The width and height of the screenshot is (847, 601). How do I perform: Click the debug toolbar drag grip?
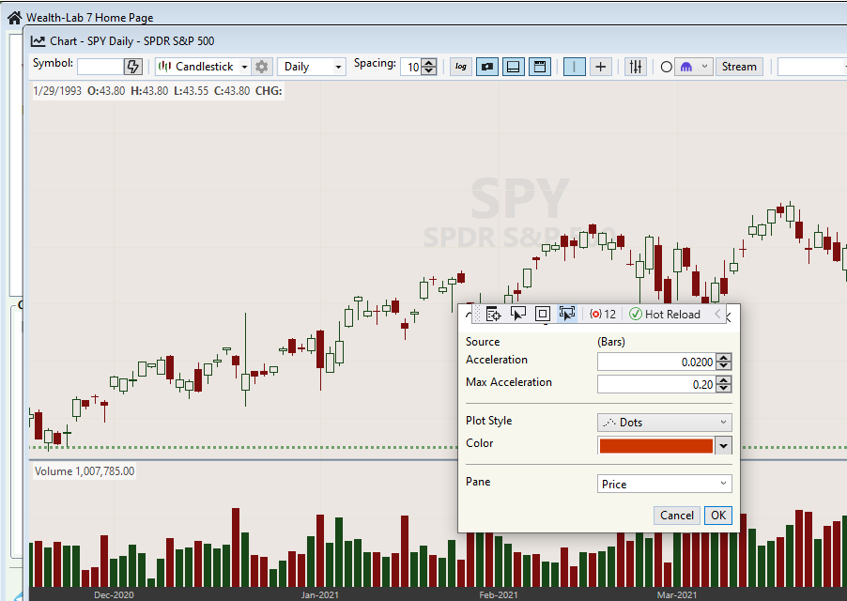point(476,314)
